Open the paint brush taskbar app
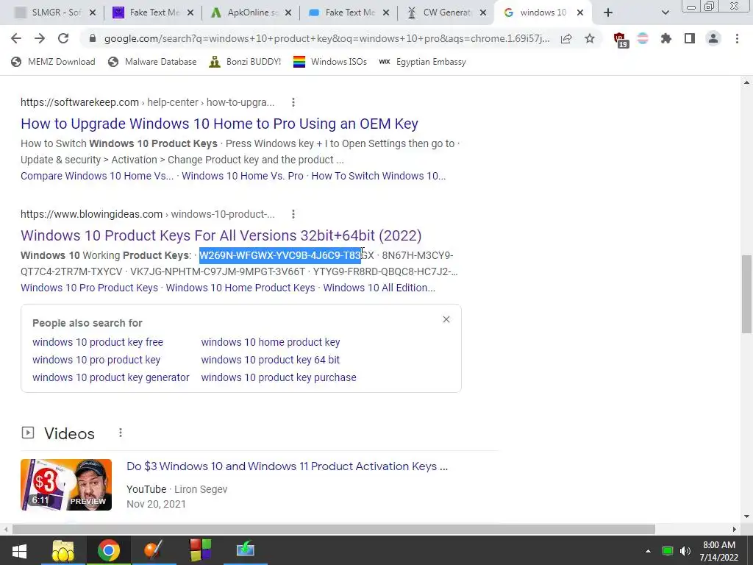Viewport: 753px width, 565px height. (x=154, y=550)
